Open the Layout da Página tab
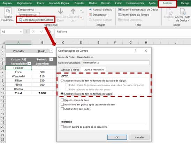The image size is (191, 144). (59, 3)
